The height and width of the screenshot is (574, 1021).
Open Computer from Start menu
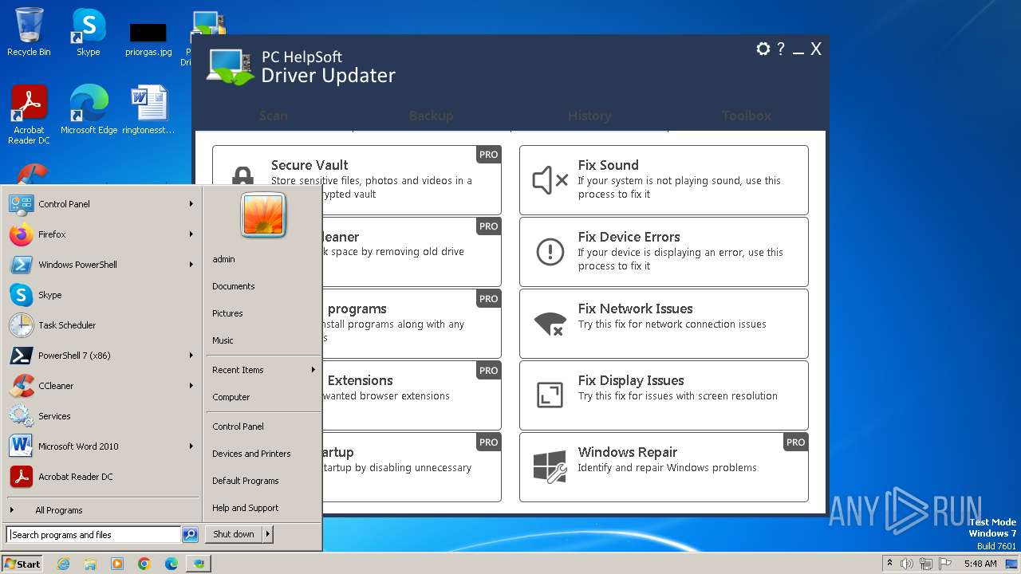231,397
